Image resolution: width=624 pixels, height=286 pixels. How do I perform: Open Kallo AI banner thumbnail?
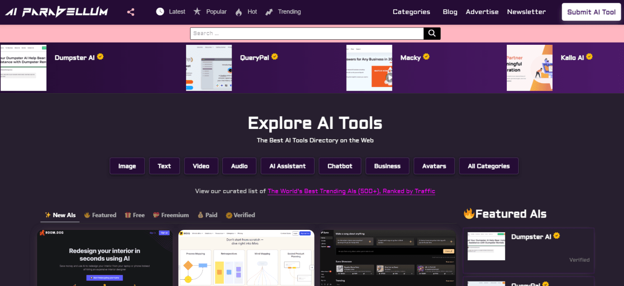click(x=529, y=67)
